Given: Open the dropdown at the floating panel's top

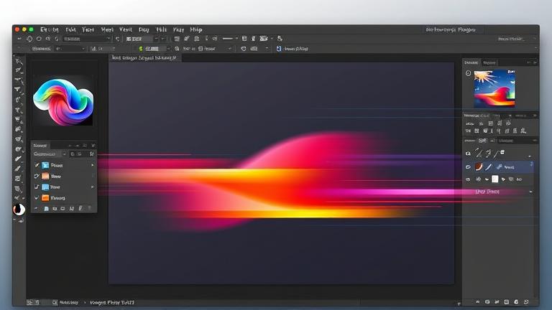Looking at the screenshot, I should (50, 154).
